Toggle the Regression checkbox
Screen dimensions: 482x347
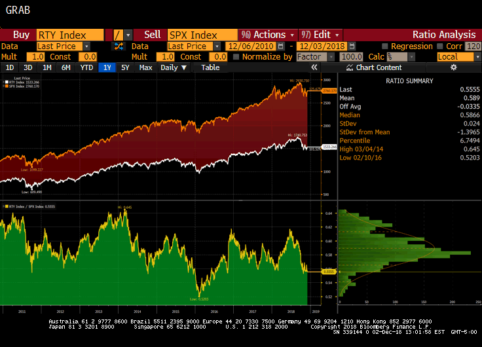[385, 46]
